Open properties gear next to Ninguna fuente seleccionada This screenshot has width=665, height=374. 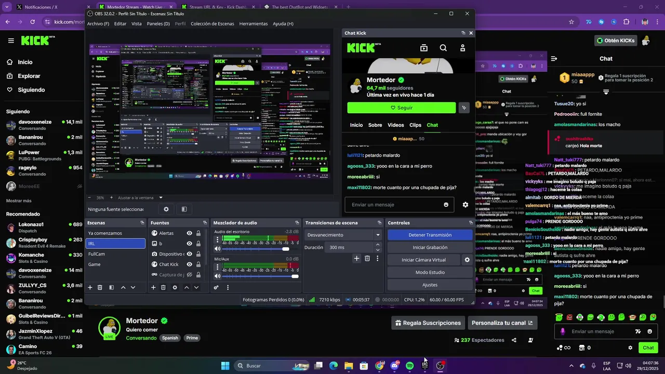166,209
